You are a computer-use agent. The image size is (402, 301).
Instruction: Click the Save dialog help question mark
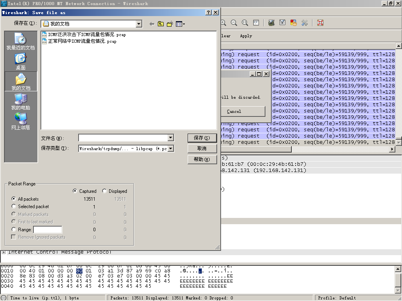click(x=209, y=13)
